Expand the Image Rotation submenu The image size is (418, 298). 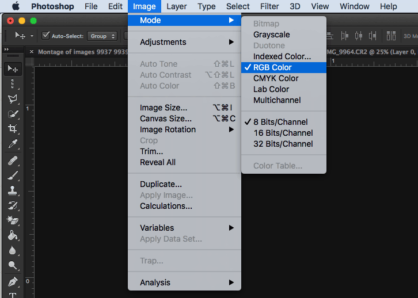[x=184, y=129]
